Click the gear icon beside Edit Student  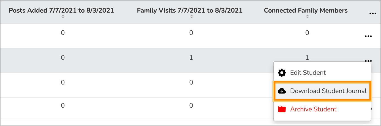(x=282, y=73)
